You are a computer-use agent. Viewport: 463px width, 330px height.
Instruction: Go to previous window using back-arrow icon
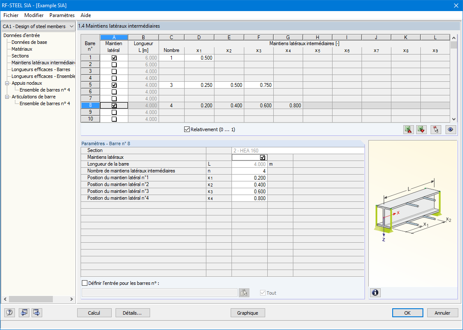point(24,313)
